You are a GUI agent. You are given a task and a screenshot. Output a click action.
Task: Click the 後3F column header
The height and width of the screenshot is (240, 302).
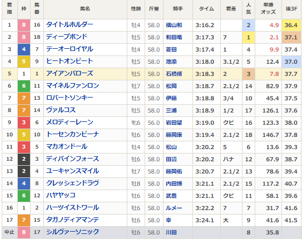point(291,9)
